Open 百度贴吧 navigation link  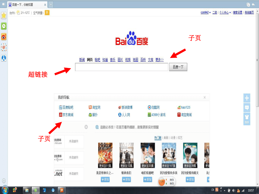click(x=66, y=107)
